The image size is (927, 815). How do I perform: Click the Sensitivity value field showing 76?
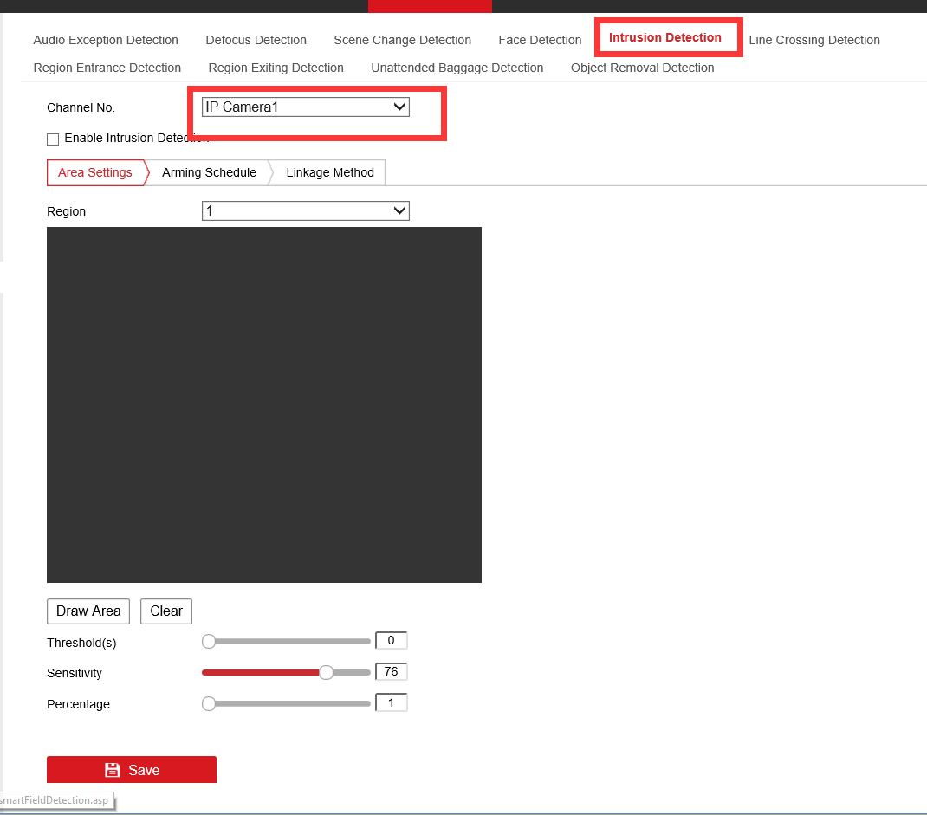[x=391, y=672]
